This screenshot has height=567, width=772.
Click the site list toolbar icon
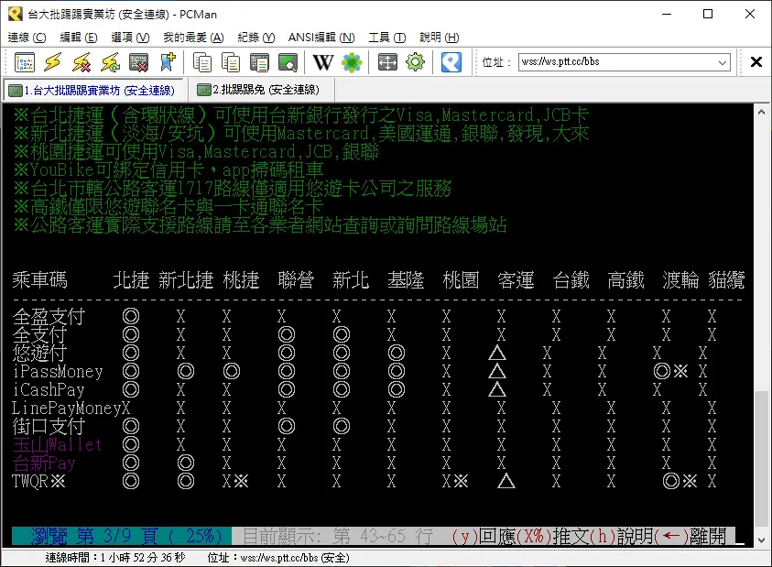[25, 62]
